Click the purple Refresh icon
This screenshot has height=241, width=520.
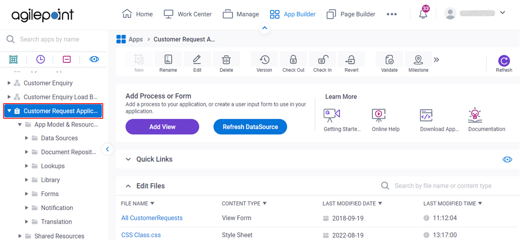(x=504, y=61)
